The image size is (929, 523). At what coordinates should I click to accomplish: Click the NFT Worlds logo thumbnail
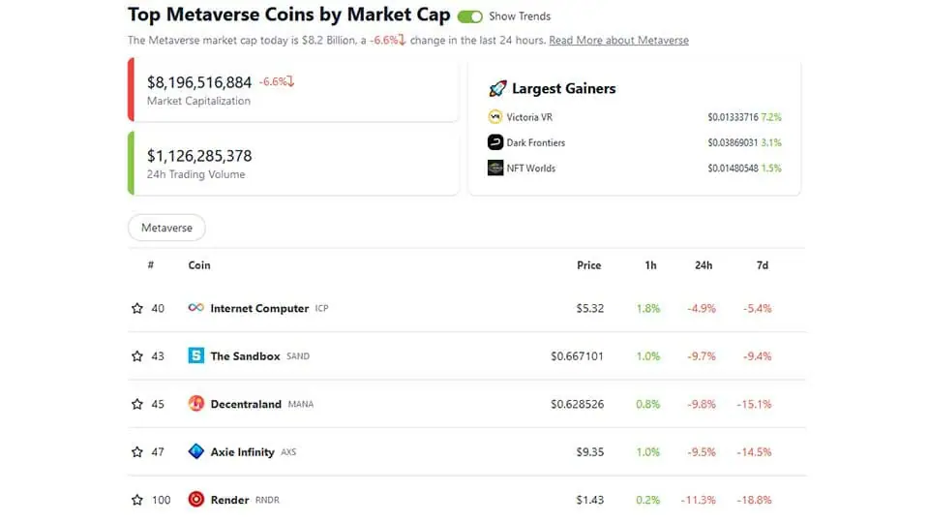tap(496, 169)
